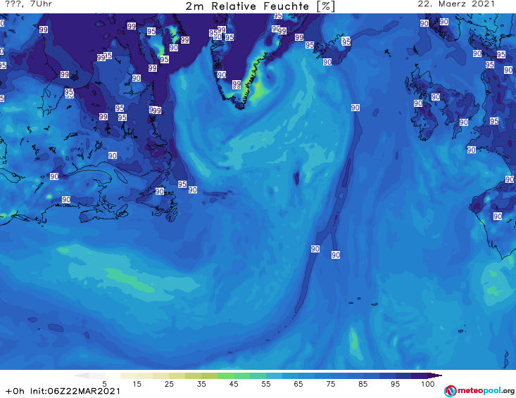This screenshot has width=516, height=398.
Task: Click legend value 45
Action: point(234,384)
